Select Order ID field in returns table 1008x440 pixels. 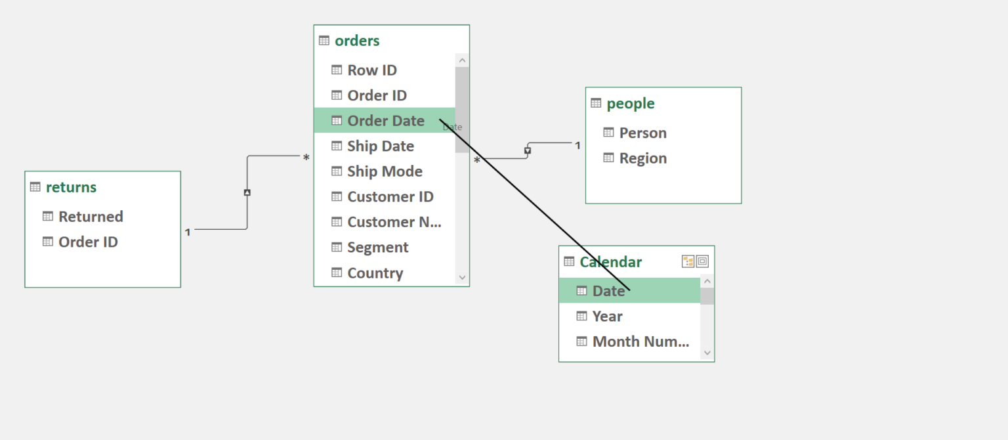[x=88, y=242]
